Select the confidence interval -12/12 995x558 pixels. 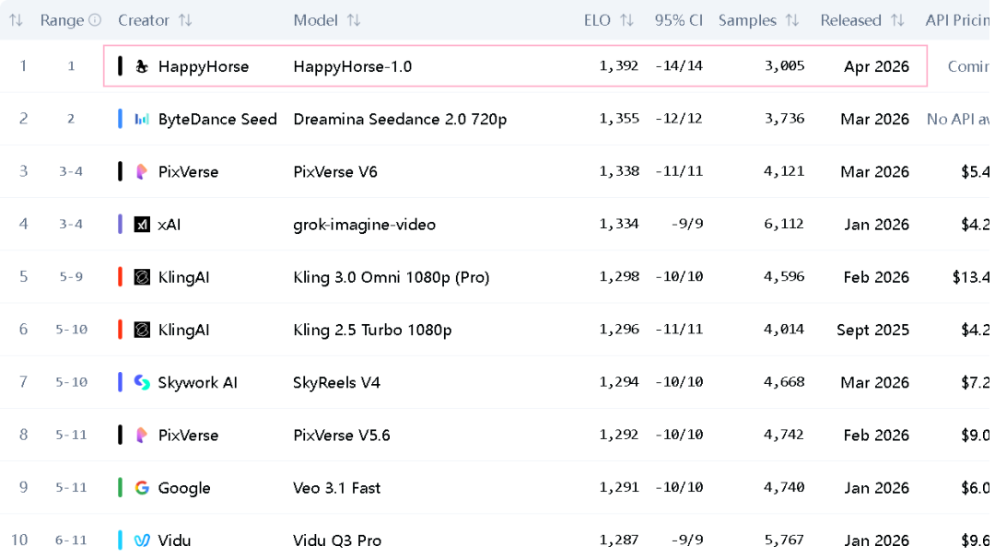[x=679, y=118]
